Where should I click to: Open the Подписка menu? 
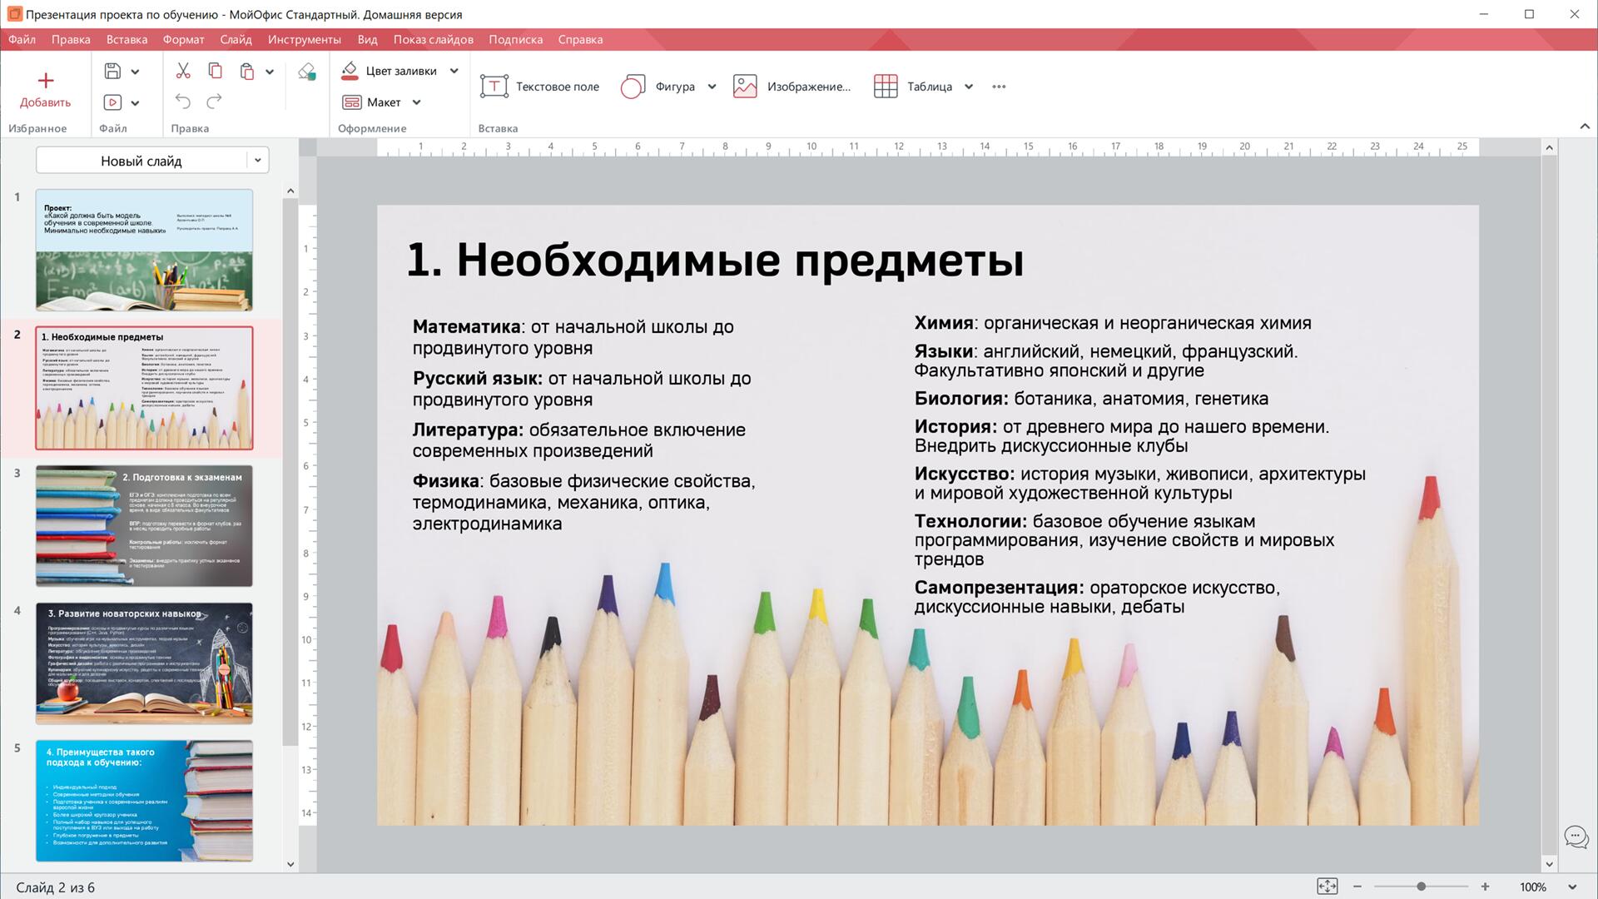click(x=515, y=39)
